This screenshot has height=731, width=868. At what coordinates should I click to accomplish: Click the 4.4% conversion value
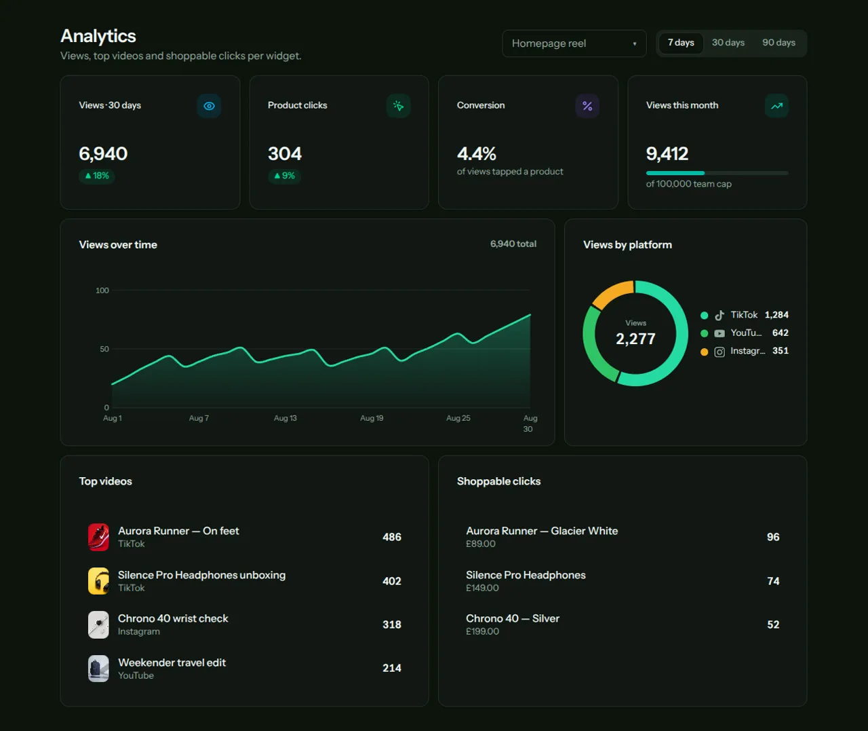coord(477,154)
